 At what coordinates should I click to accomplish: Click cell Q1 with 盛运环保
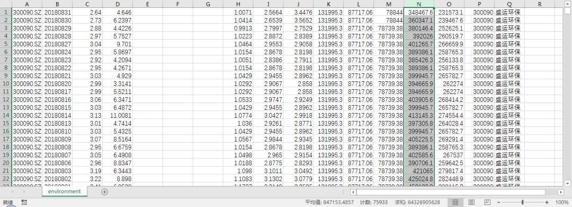(x=510, y=12)
